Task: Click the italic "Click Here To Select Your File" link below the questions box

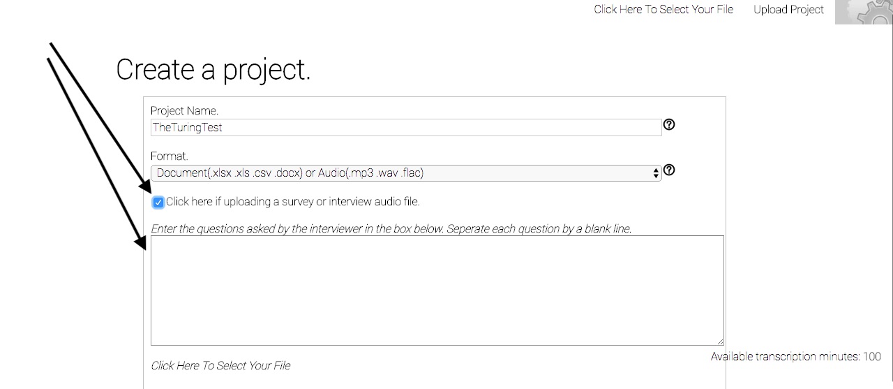Action: 220,365
